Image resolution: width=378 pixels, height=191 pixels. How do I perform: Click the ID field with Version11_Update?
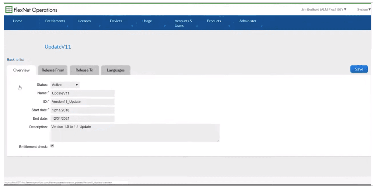click(82, 102)
